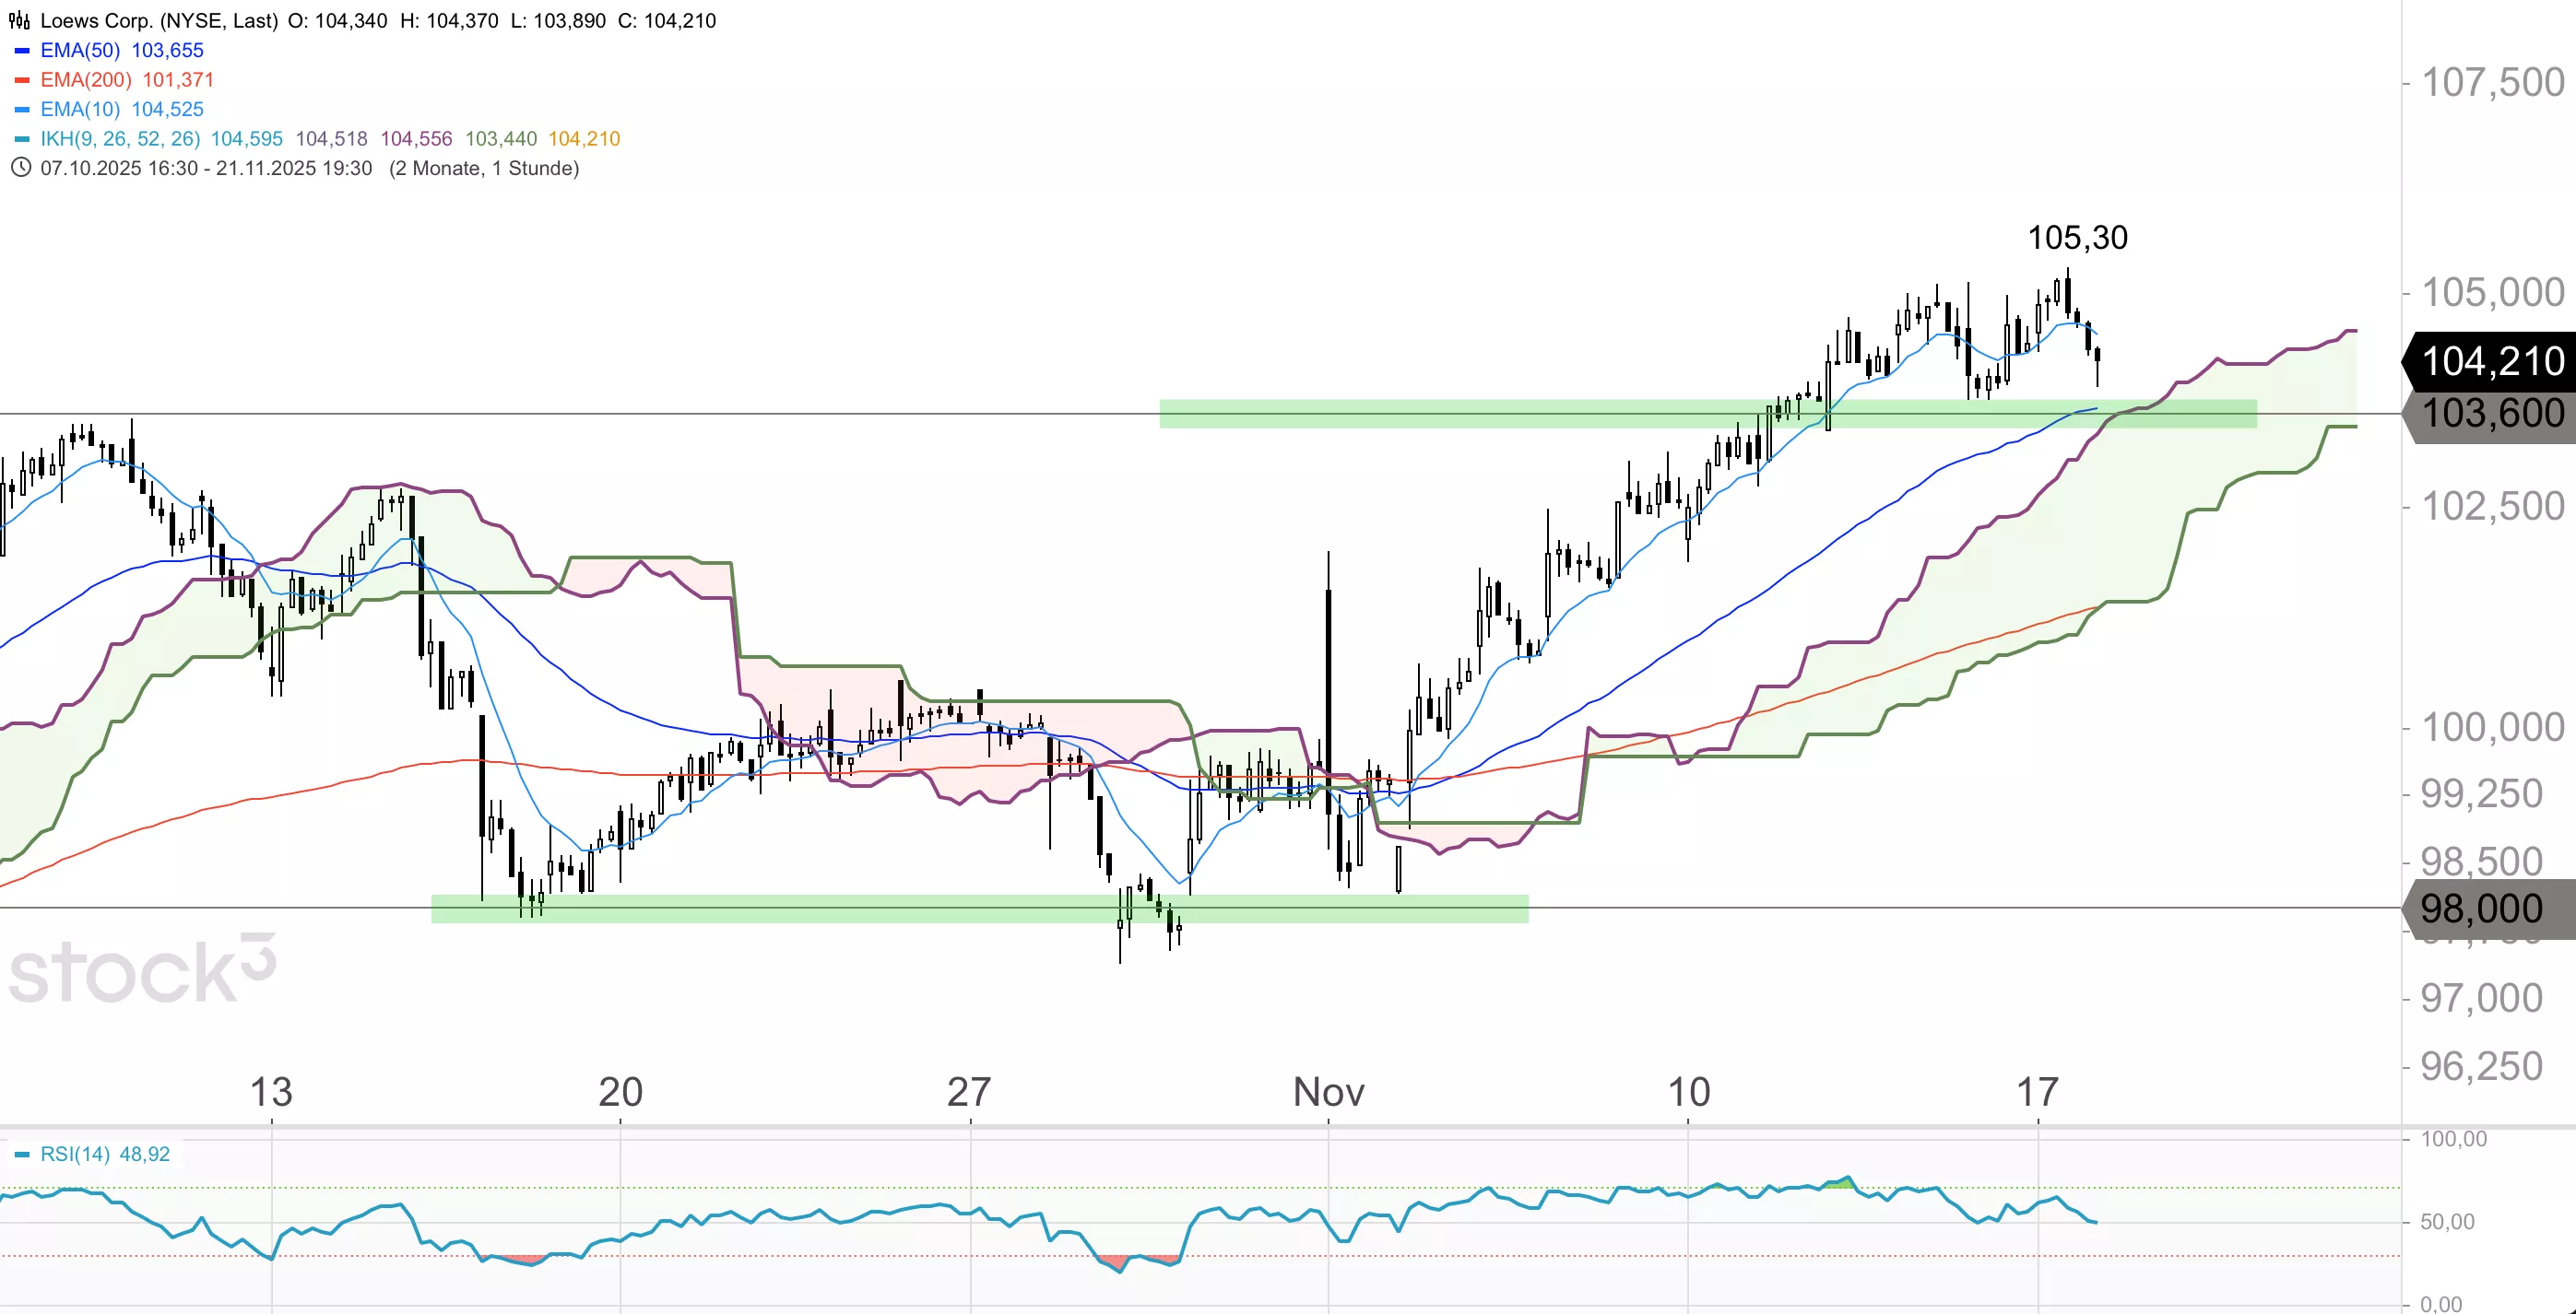Image resolution: width=2576 pixels, height=1314 pixels.
Task: Click the clock icon next to date range
Action: point(20,168)
